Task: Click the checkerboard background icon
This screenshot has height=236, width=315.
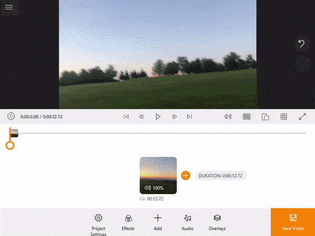Action: [247, 116]
